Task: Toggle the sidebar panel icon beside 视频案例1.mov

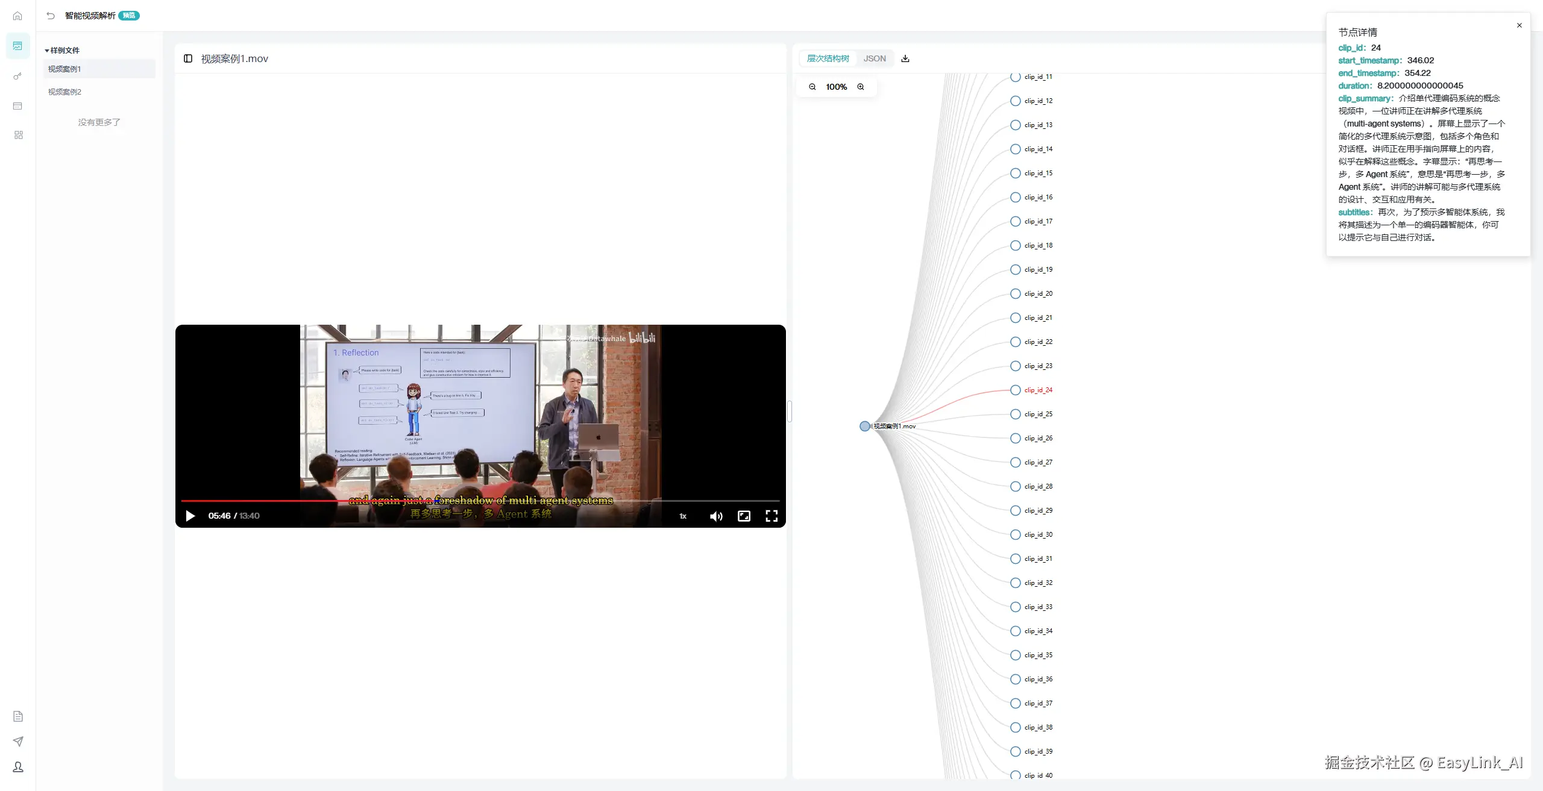Action: coord(188,58)
